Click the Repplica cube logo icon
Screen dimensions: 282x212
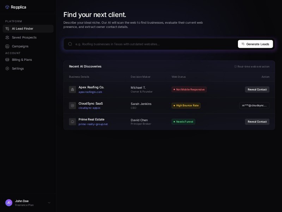(7, 7)
